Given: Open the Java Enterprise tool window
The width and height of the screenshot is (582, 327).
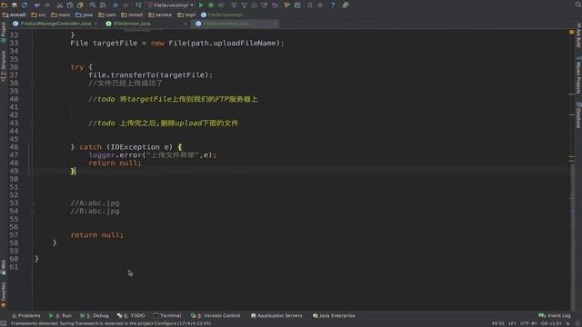Looking at the screenshot, I should pos(334,315).
